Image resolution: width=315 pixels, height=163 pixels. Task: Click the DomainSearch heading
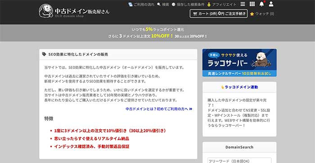[x=239, y=147]
